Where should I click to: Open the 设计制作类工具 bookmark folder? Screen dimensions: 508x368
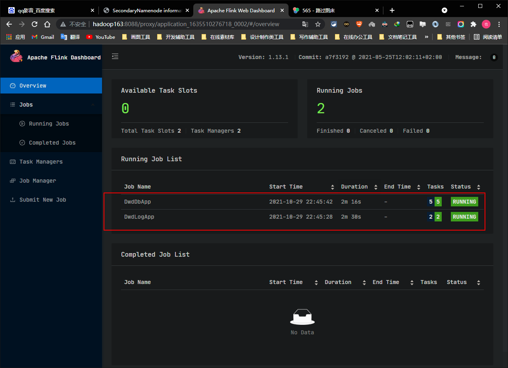click(x=262, y=37)
